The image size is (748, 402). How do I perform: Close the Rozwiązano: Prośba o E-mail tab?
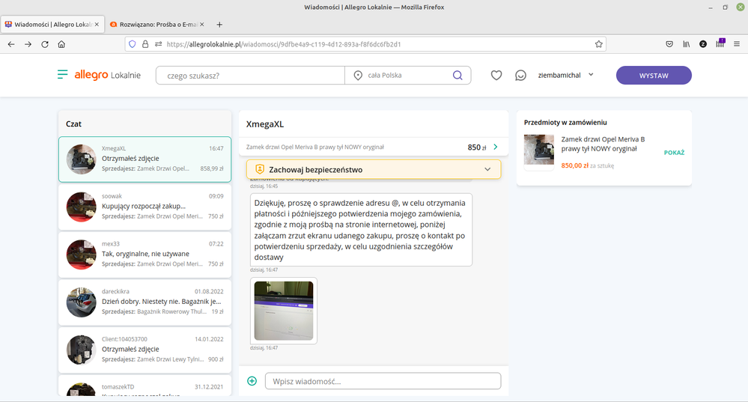pos(202,24)
